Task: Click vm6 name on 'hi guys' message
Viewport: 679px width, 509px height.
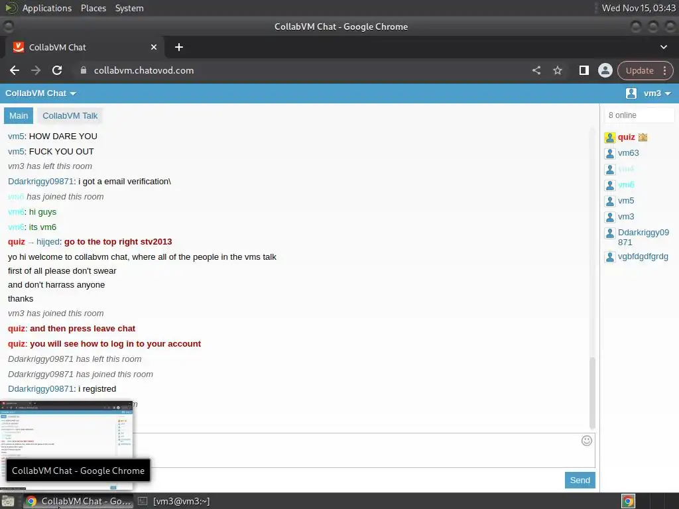Action: pyautogui.click(x=16, y=212)
